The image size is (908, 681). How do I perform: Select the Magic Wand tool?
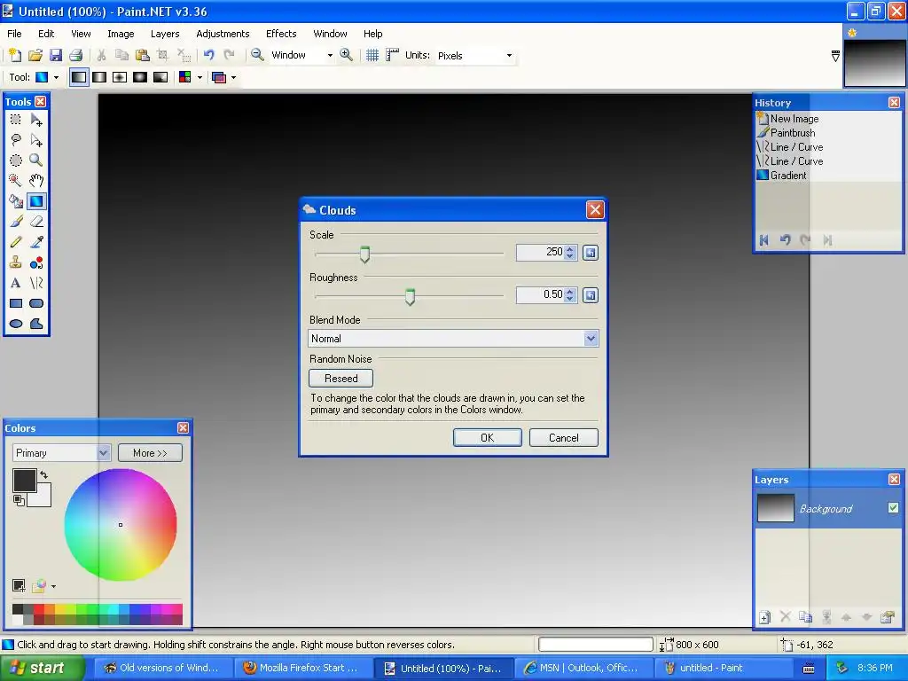16,181
